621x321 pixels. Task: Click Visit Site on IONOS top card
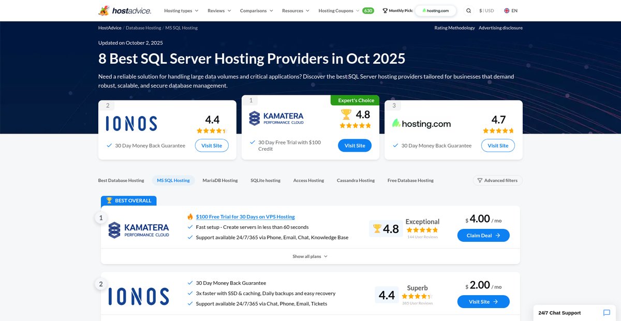212,145
